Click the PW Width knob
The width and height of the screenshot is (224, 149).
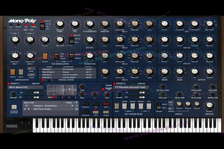75,24
